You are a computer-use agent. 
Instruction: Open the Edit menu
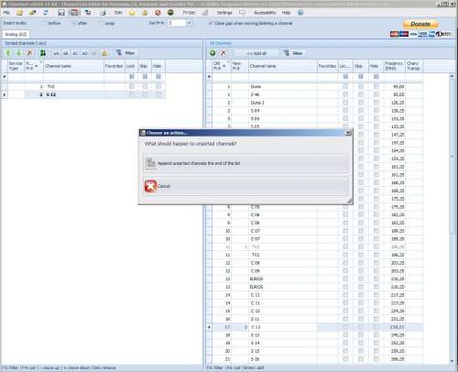118,13
